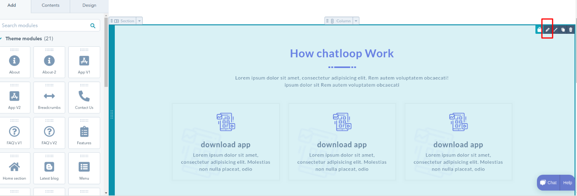The image size is (577, 196).
Task: Choose the Breadcrumbs module
Action: tap(49, 98)
